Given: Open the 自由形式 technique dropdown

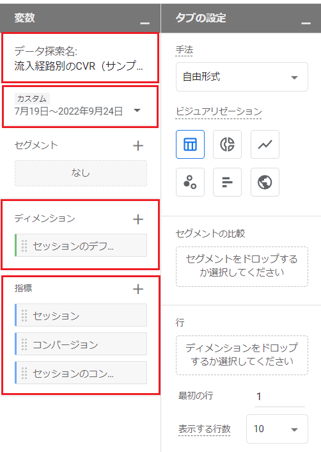Looking at the screenshot, I should click(242, 77).
